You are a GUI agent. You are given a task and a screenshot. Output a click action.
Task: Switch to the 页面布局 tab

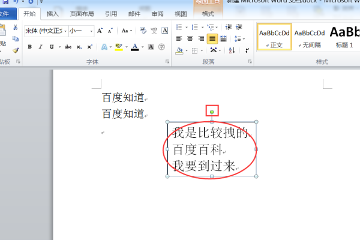82,14
